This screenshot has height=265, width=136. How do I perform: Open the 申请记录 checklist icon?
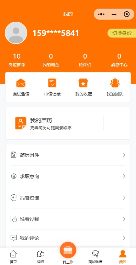point(52,83)
